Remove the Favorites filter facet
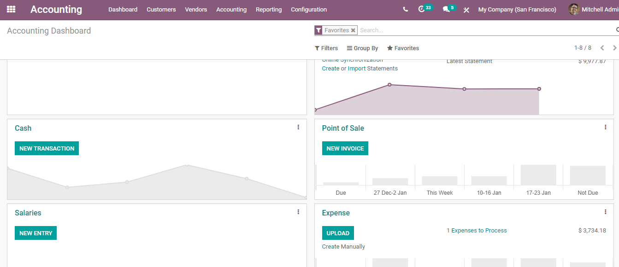The image size is (619, 267). [x=353, y=30]
